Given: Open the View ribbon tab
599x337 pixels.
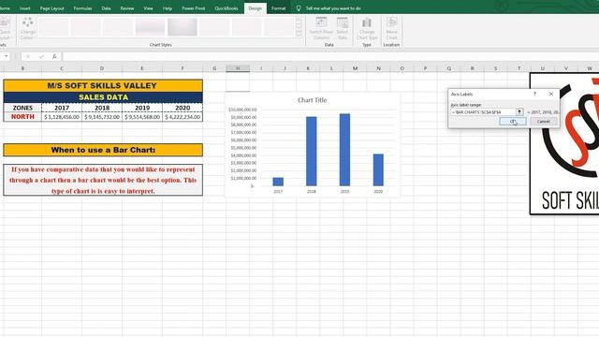Looking at the screenshot, I should (x=148, y=8).
